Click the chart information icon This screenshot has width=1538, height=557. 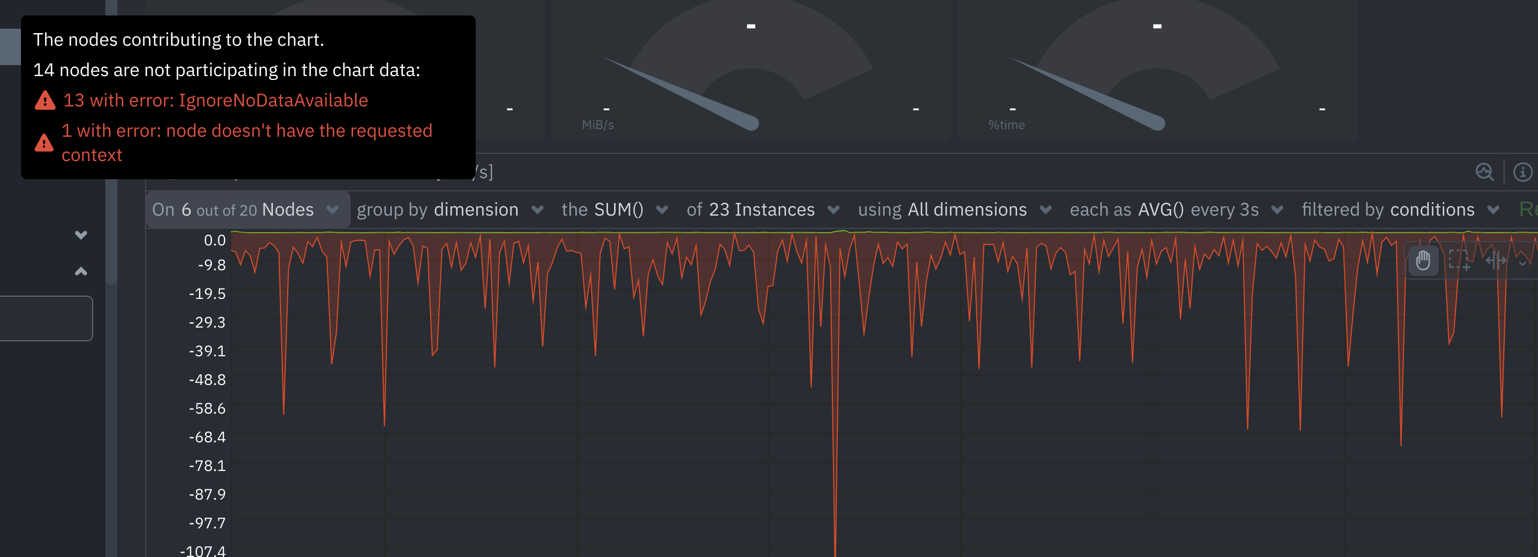[1523, 172]
